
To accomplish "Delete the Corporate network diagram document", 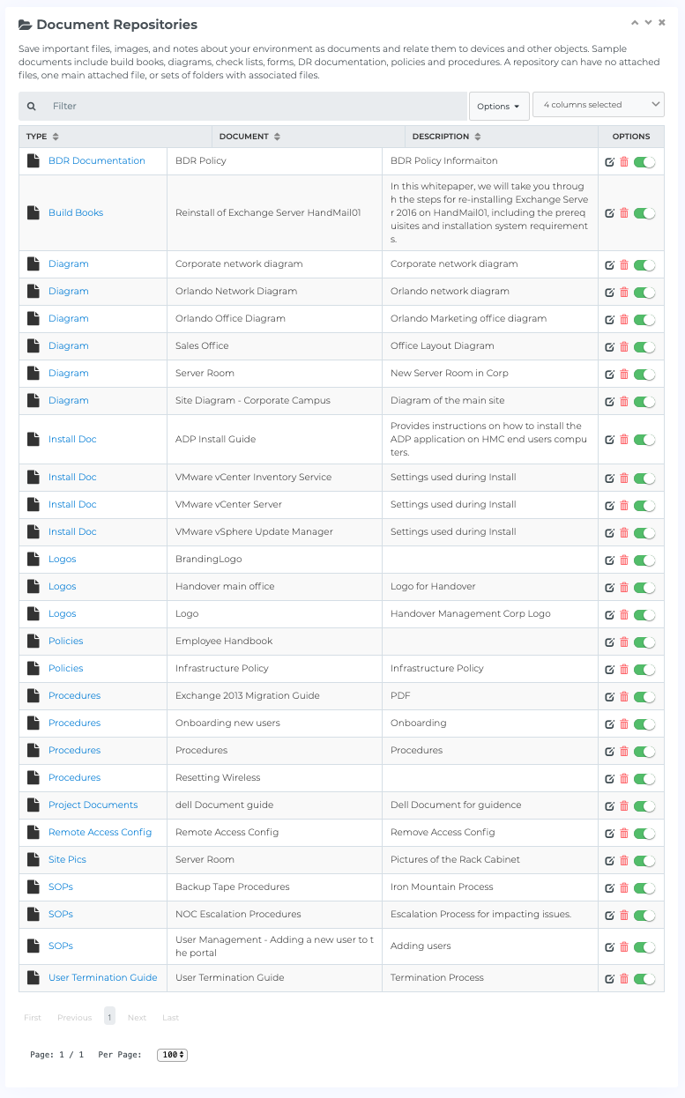I will [x=624, y=265].
